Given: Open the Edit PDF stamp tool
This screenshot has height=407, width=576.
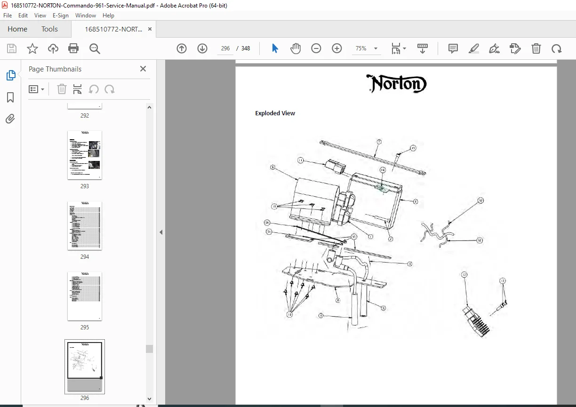Looking at the screenshot, I should coord(515,48).
